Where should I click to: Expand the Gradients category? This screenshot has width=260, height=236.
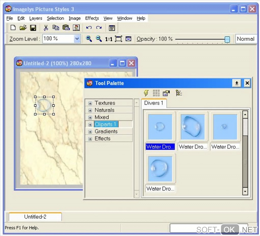point(90,132)
